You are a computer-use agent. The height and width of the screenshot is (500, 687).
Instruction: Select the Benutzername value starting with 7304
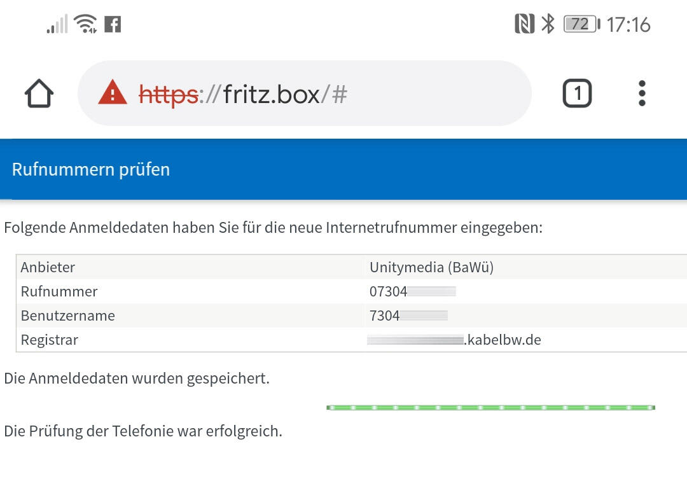[408, 316]
